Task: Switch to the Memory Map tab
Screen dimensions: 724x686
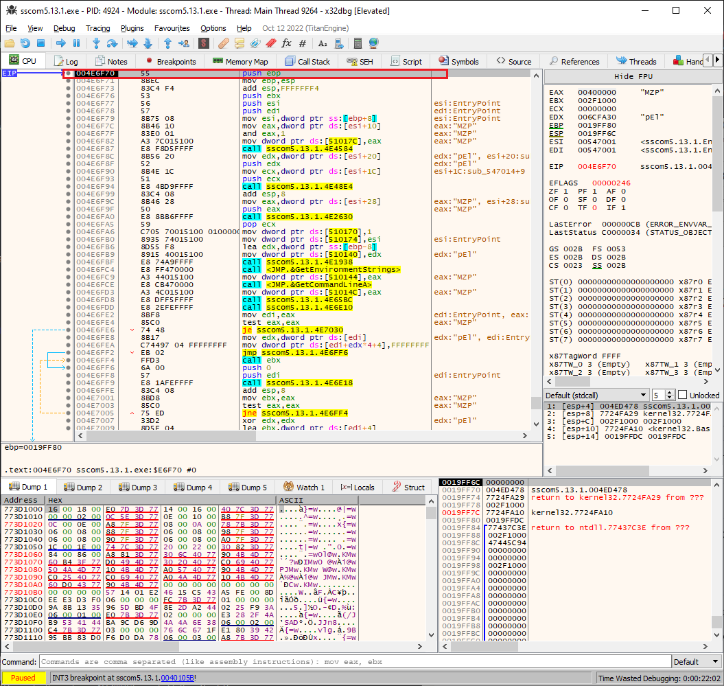Action: tap(240, 61)
